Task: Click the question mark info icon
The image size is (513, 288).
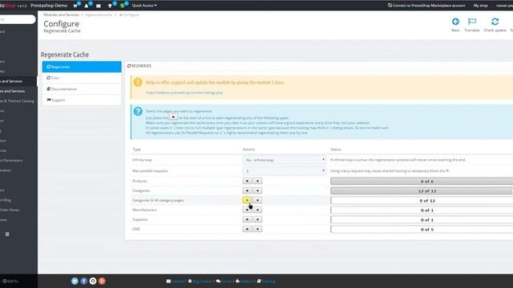Action: coord(138,111)
